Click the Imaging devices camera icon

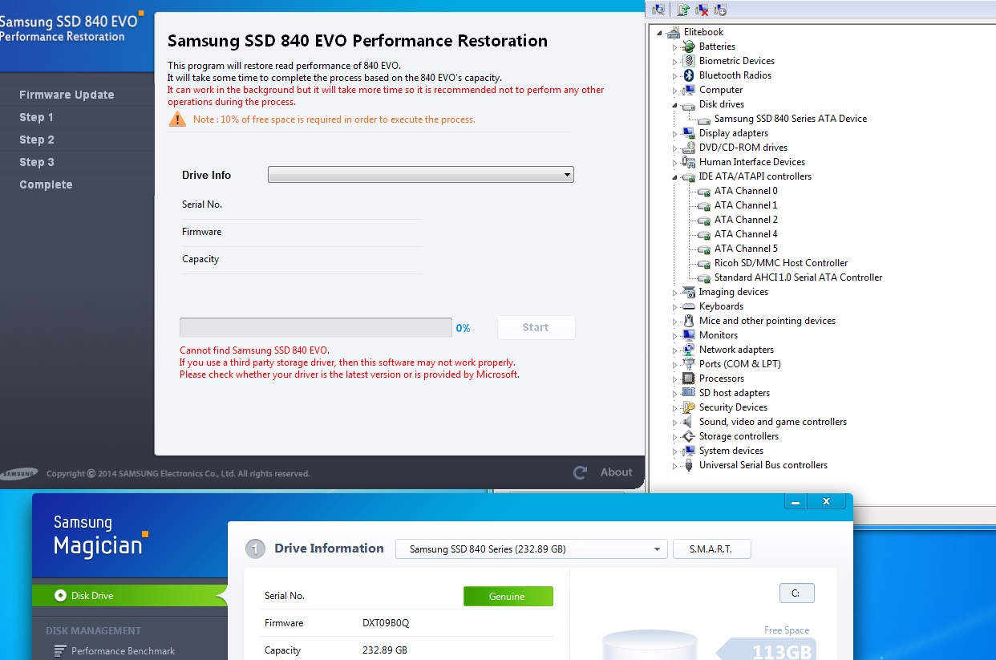688,292
